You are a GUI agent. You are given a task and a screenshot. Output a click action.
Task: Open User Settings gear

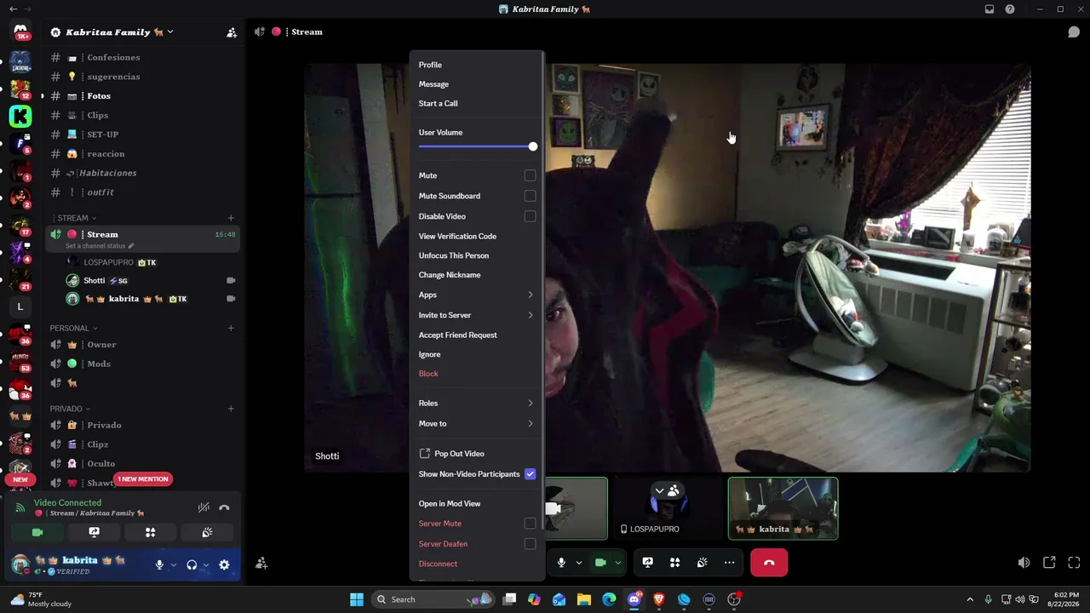224,564
